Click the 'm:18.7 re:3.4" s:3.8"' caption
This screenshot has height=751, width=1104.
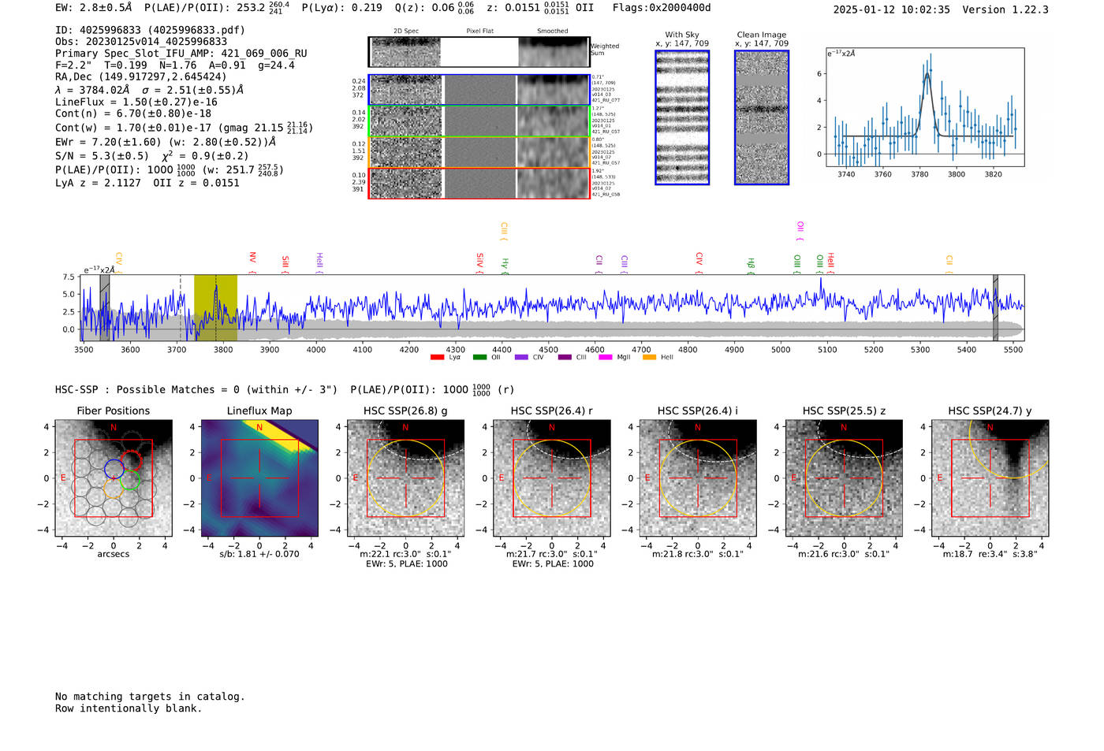pyautogui.click(x=990, y=554)
